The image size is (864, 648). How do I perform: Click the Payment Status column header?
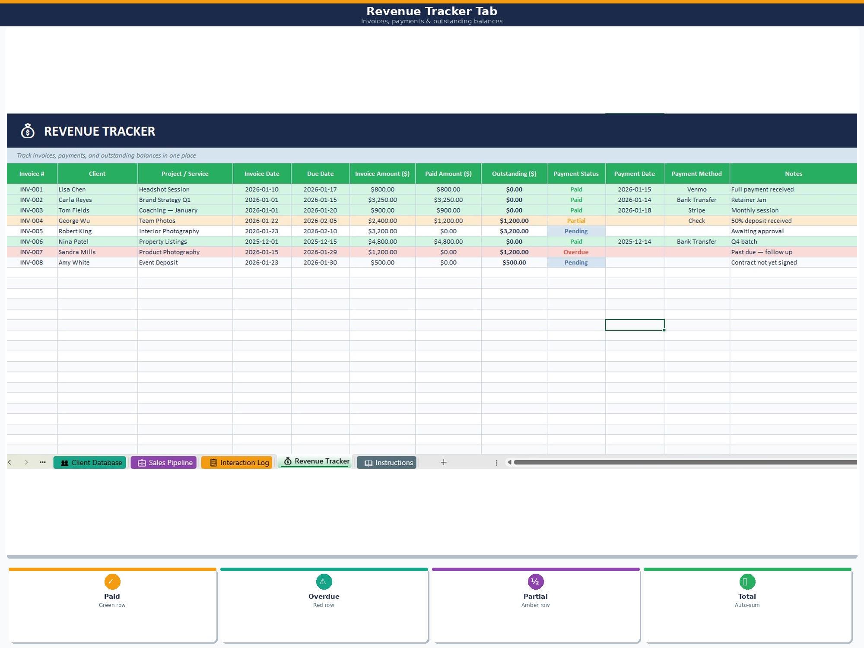576,174
